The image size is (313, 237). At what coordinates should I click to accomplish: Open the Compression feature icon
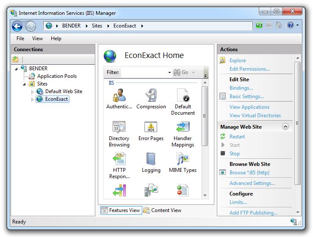151,95
